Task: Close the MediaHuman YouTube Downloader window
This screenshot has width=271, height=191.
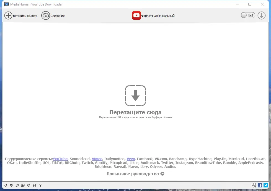Action: click(262, 4)
